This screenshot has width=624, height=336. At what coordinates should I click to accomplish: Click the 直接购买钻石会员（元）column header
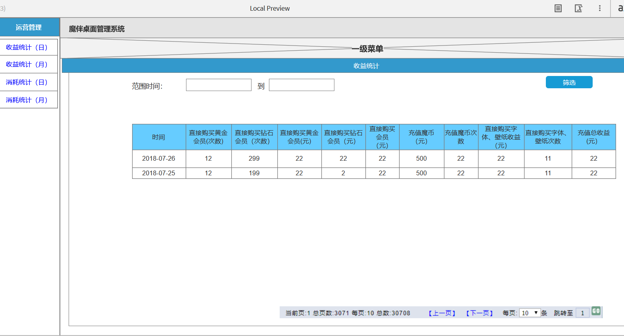click(344, 137)
